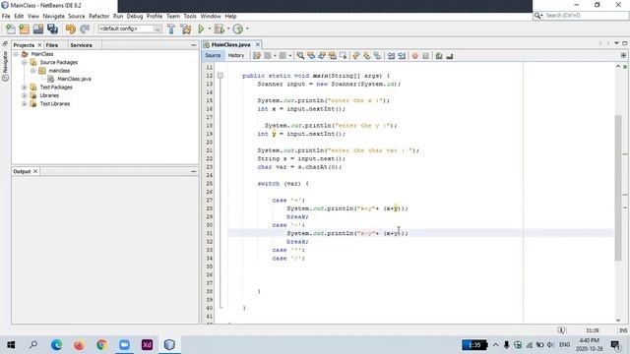Close the Projects tab

click(x=39, y=45)
